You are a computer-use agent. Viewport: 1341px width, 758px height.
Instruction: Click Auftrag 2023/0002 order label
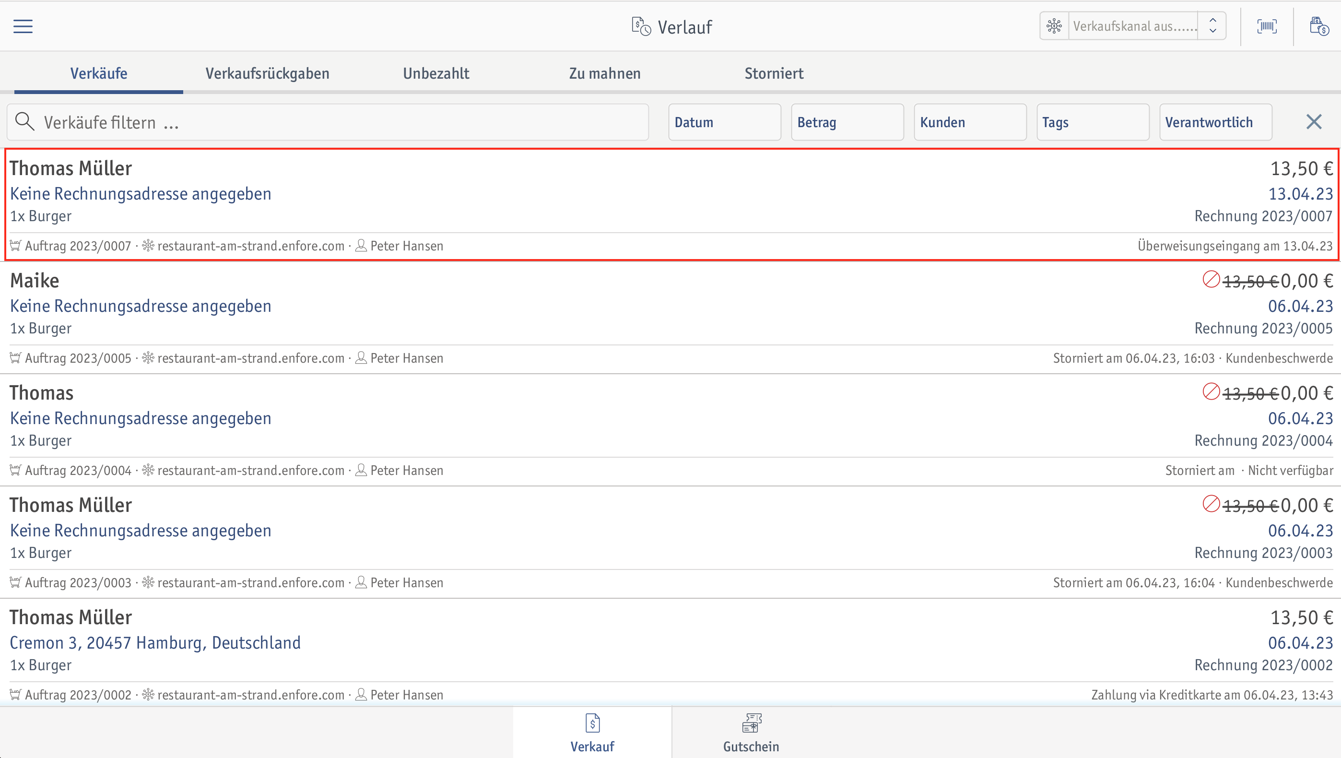pyautogui.click(x=78, y=695)
